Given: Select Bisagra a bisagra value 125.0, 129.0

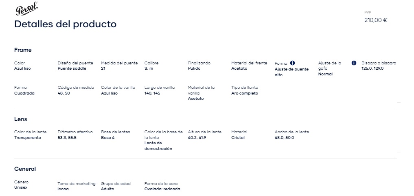Looking at the screenshot, I should [x=372, y=68].
